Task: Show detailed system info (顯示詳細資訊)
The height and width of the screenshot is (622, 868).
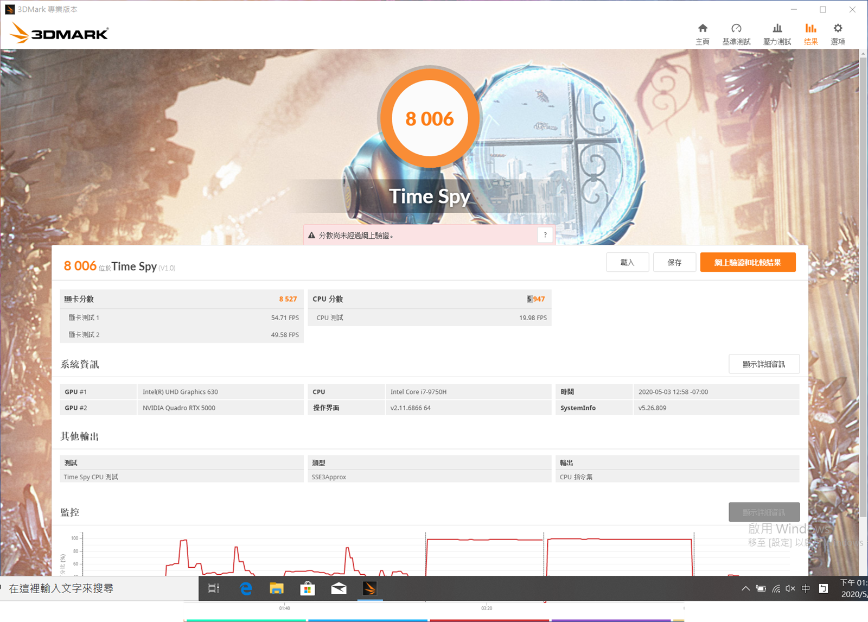Action: 763,364
